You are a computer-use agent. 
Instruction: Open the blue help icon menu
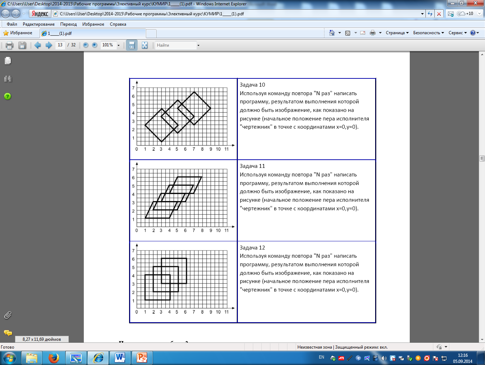[x=475, y=33]
